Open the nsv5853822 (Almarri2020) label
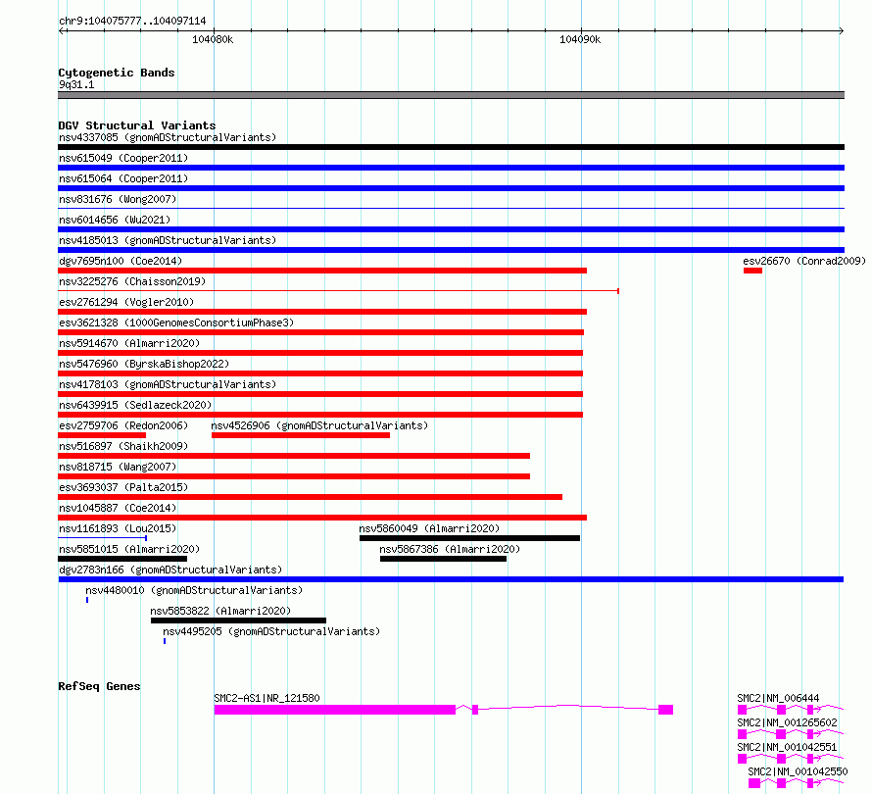Viewport: 872px width, 794px height. click(220, 611)
